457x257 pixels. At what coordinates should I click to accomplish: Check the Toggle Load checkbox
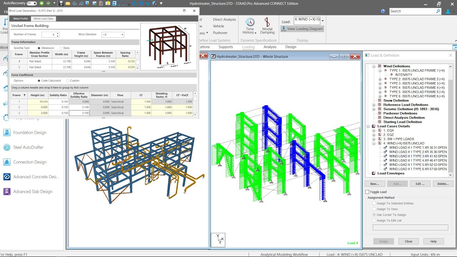pos(367,192)
